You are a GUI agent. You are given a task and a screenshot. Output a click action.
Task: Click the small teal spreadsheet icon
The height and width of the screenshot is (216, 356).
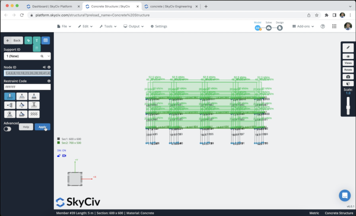tap(36, 48)
